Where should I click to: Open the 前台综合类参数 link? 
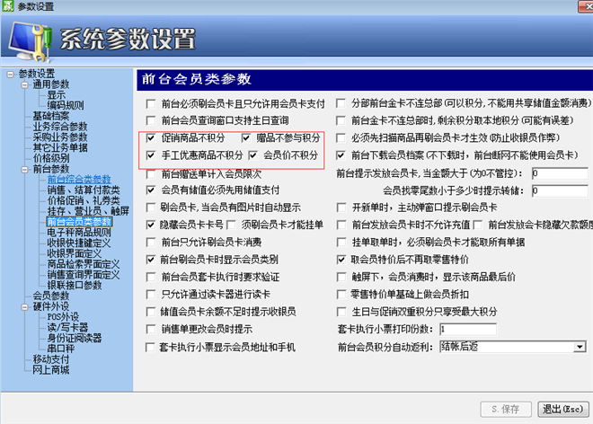[x=79, y=180]
